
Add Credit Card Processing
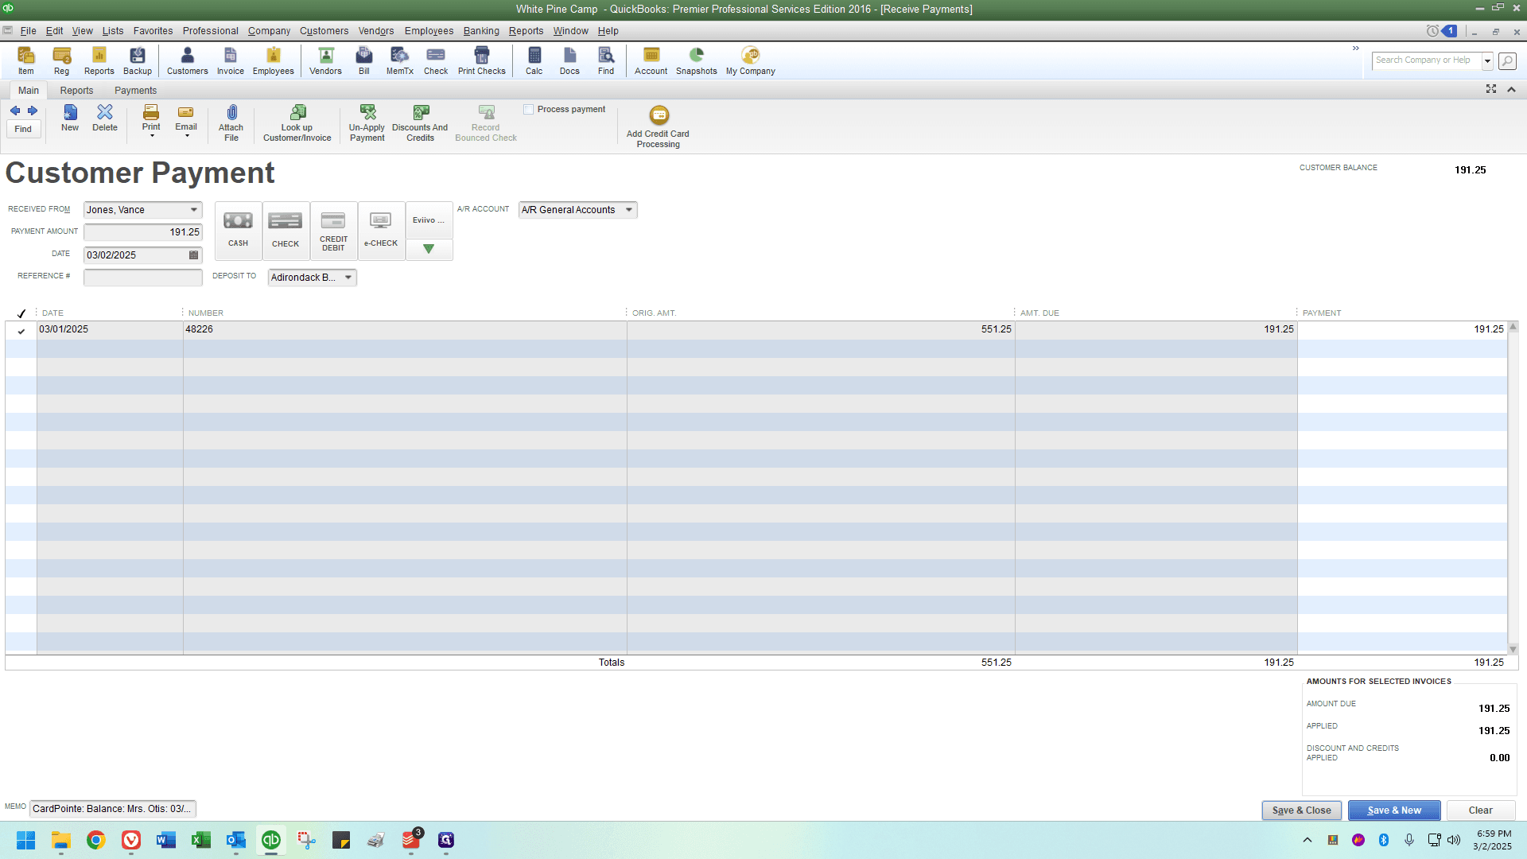(659, 126)
